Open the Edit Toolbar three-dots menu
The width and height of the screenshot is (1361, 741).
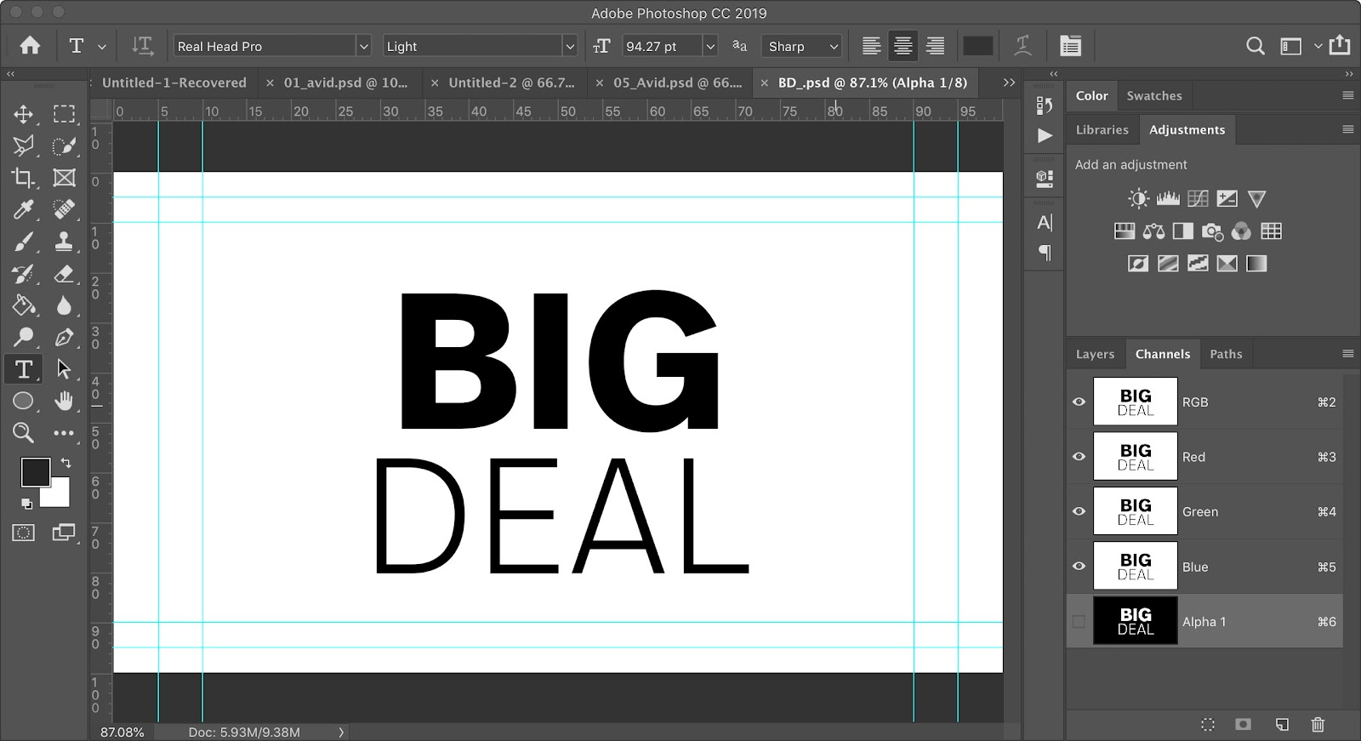[x=64, y=433]
